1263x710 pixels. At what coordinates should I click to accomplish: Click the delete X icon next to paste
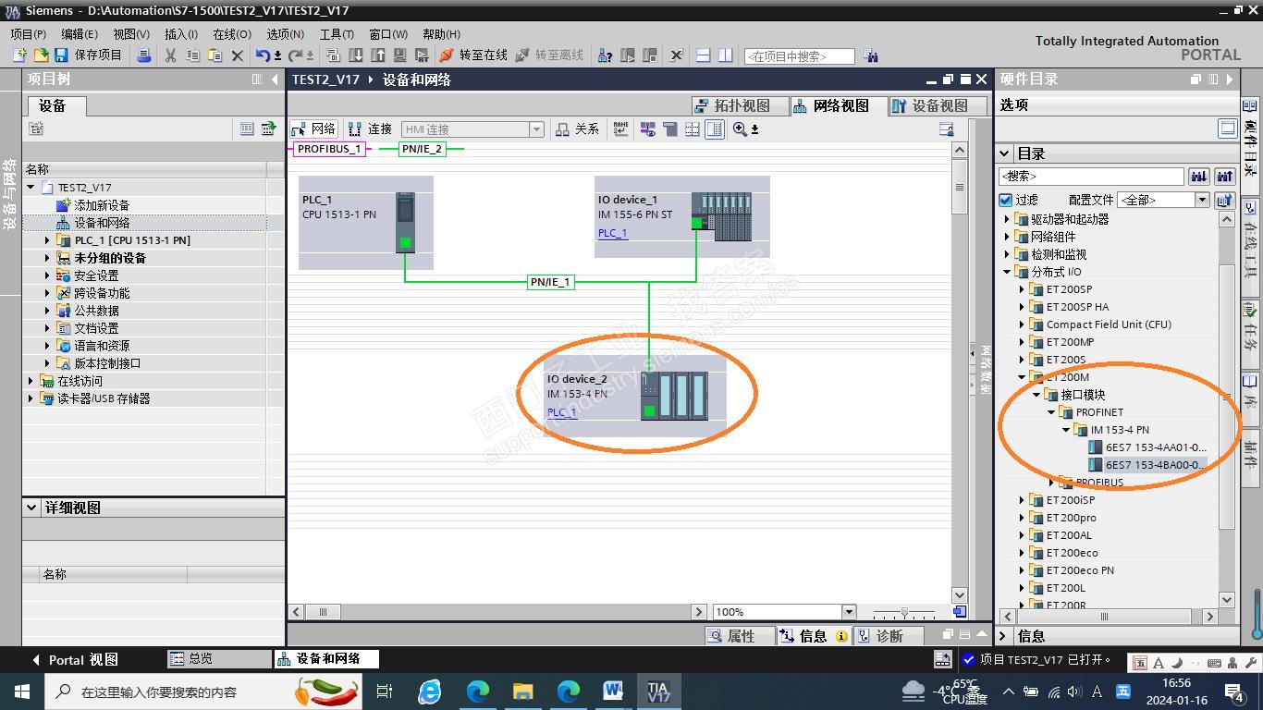coord(237,55)
